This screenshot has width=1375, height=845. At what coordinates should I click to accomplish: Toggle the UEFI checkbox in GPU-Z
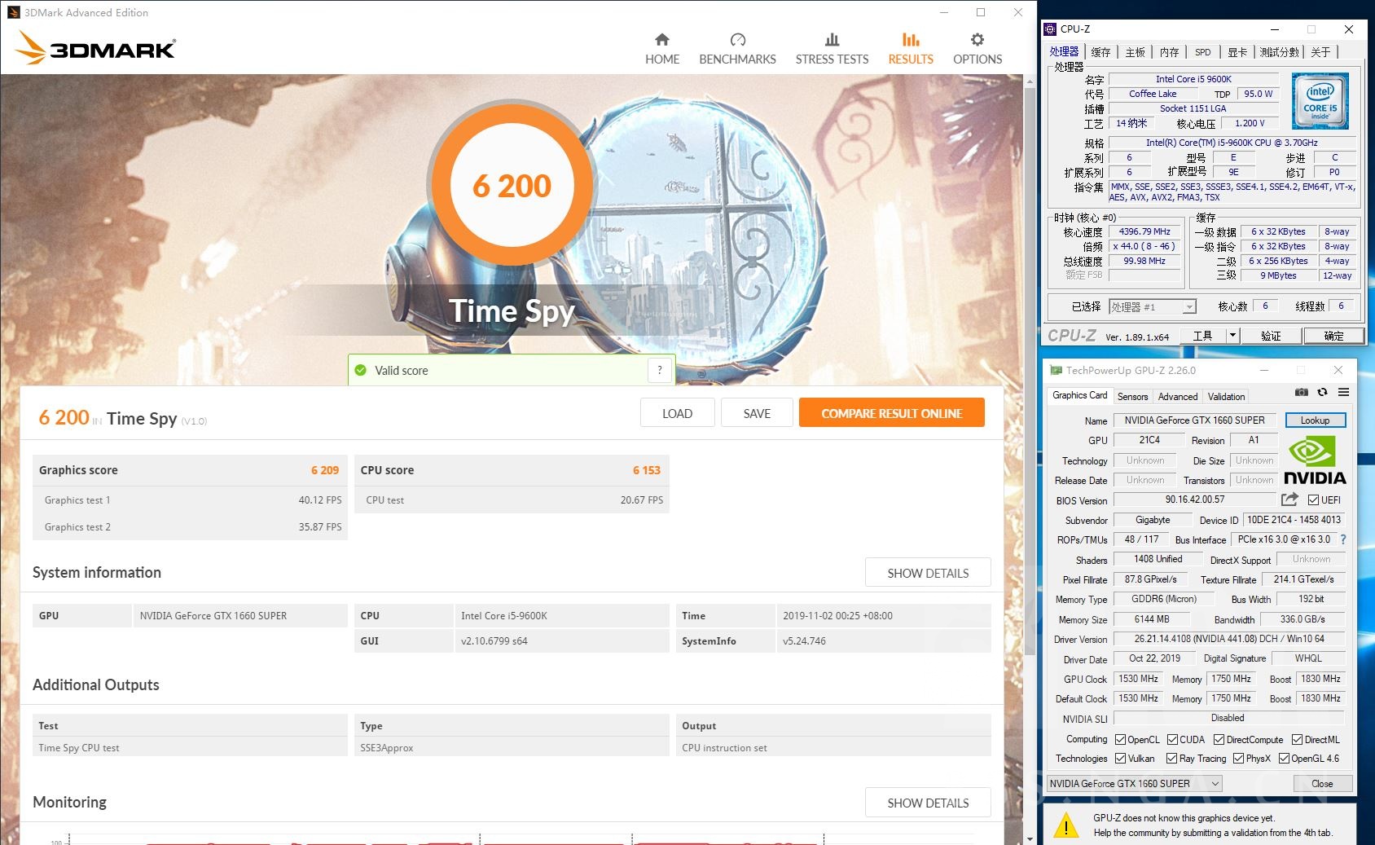[x=1313, y=500]
